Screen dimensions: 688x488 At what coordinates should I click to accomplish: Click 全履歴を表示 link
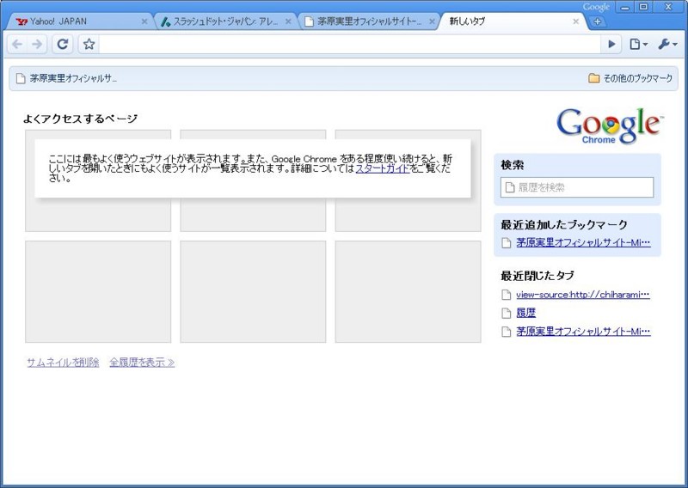click(142, 363)
